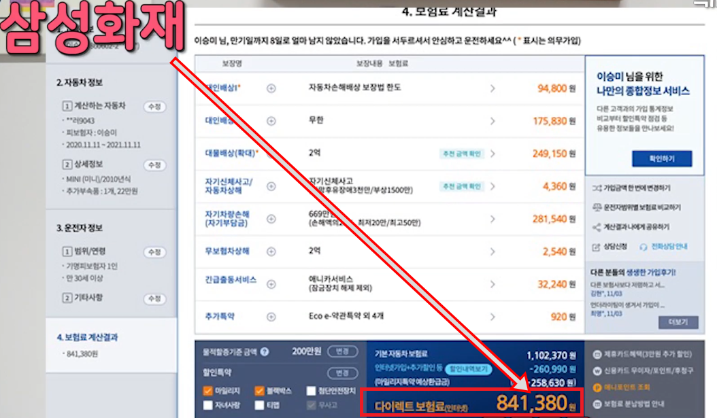
Task: Click plus icon for 자기차량손해 row
Action: click(x=271, y=219)
